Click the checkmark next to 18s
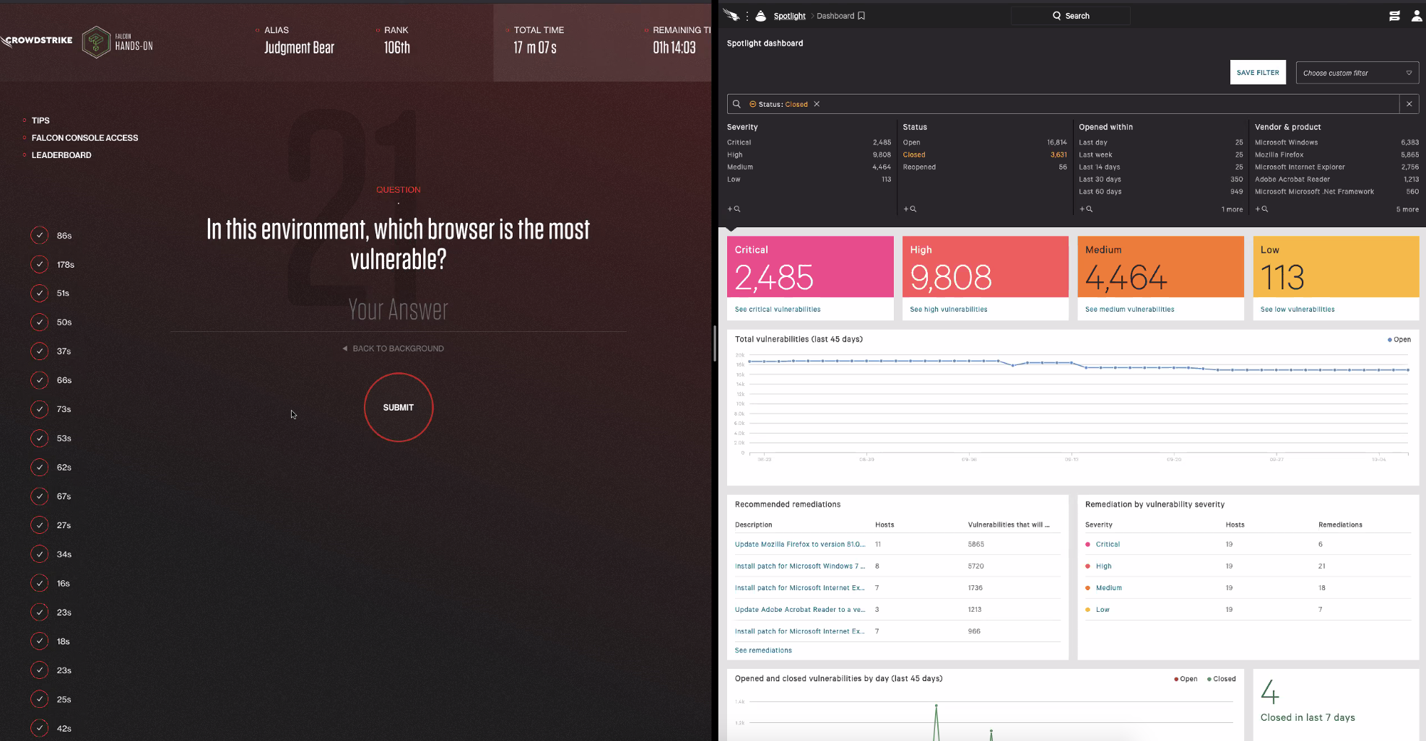The height and width of the screenshot is (741, 1426). coord(40,641)
